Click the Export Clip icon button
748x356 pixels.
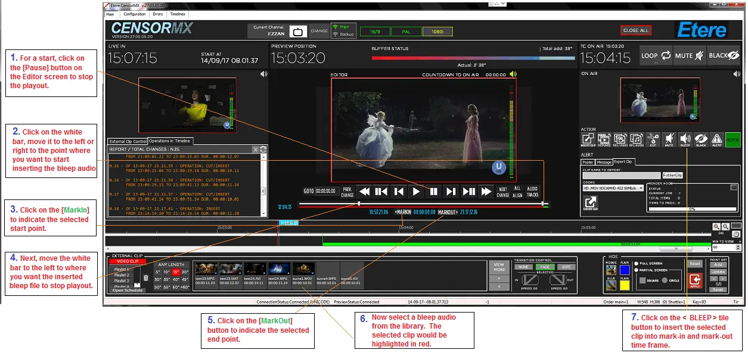click(x=590, y=204)
